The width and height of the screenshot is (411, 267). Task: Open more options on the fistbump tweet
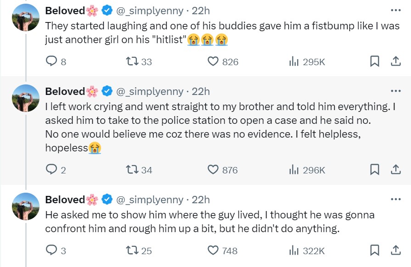395,10
